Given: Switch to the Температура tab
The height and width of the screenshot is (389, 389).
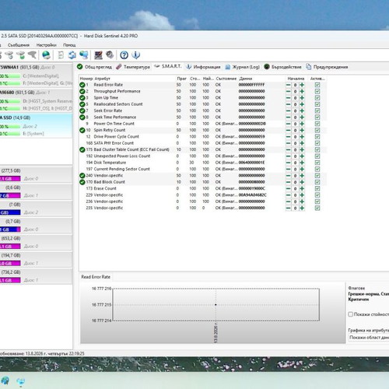Looking at the screenshot, I should [x=133, y=67].
